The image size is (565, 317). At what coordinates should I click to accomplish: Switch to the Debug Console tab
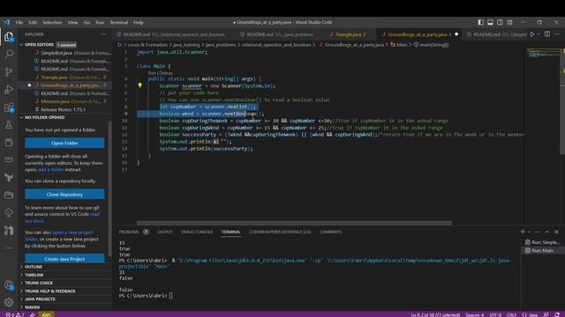click(x=197, y=232)
